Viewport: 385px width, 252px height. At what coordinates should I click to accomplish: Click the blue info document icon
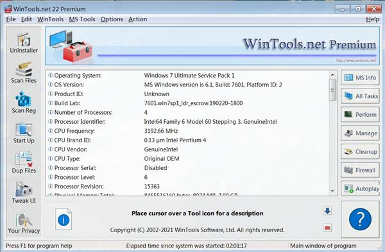pyautogui.click(x=64, y=219)
